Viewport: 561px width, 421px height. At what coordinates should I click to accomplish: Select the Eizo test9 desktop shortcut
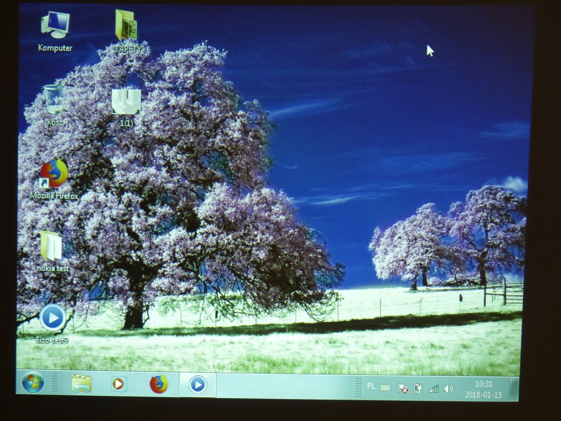coord(52,318)
